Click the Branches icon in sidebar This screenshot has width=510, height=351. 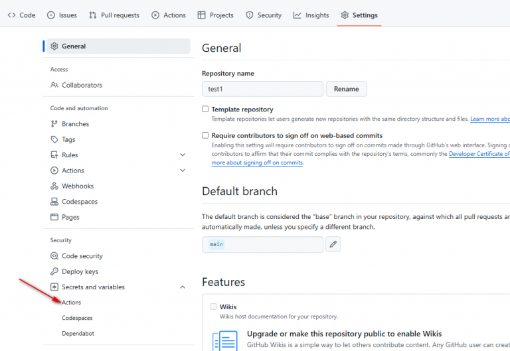(55, 124)
